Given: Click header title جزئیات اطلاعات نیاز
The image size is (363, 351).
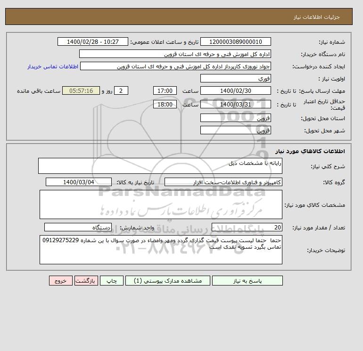Looking at the screenshot, I should point(316,17).
